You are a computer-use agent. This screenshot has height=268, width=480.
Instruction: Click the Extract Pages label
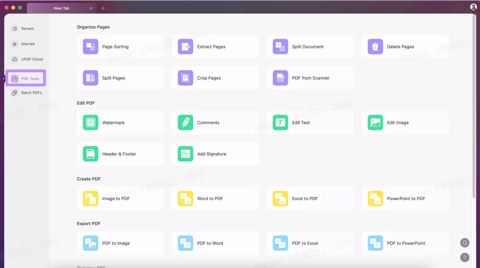click(211, 47)
